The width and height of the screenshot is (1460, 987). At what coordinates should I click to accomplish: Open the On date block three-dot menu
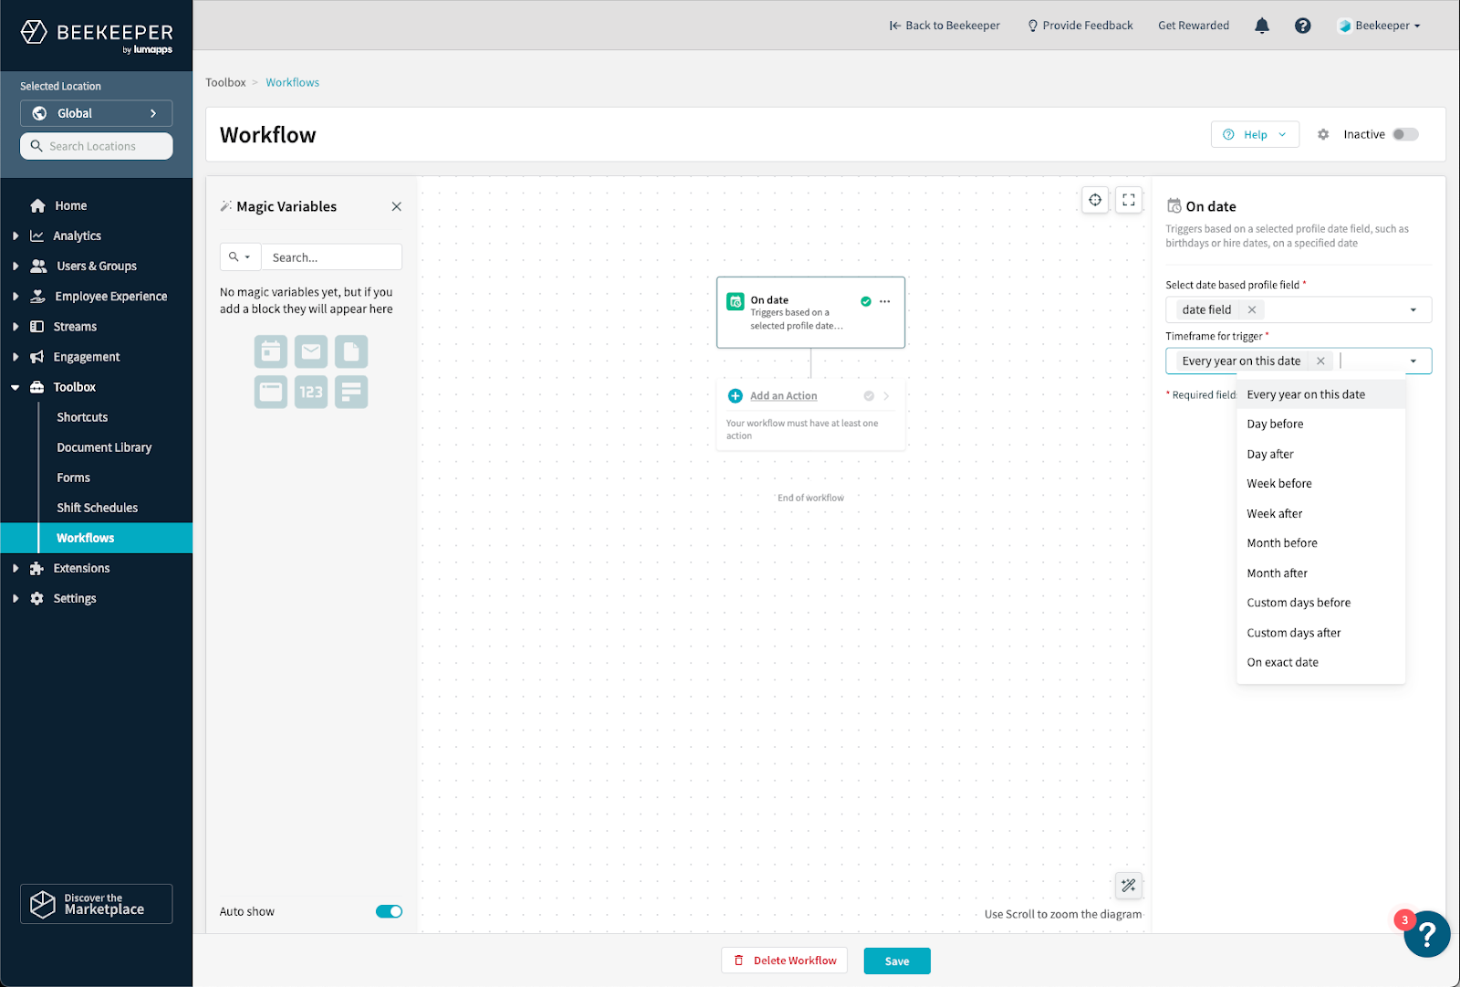[885, 301]
